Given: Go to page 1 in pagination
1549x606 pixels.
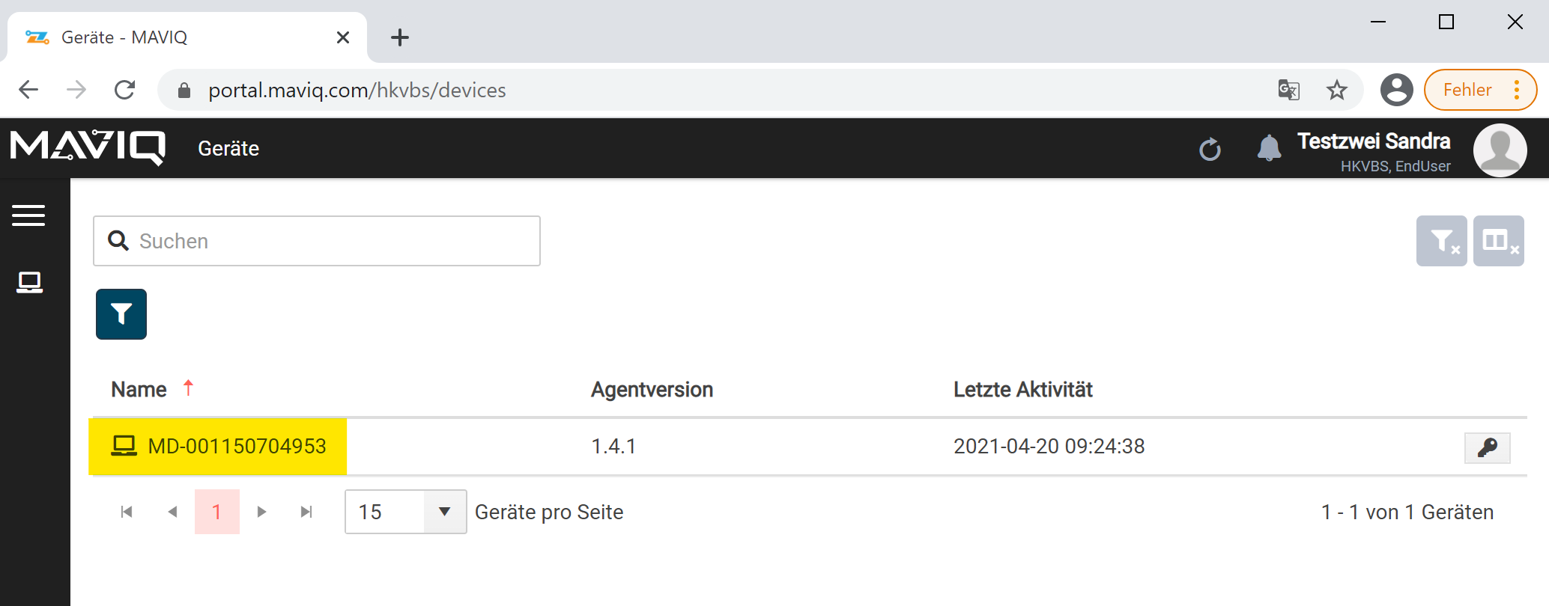Looking at the screenshot, I should (216, 512).
